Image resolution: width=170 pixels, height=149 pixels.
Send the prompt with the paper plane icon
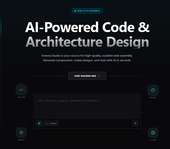135,123
